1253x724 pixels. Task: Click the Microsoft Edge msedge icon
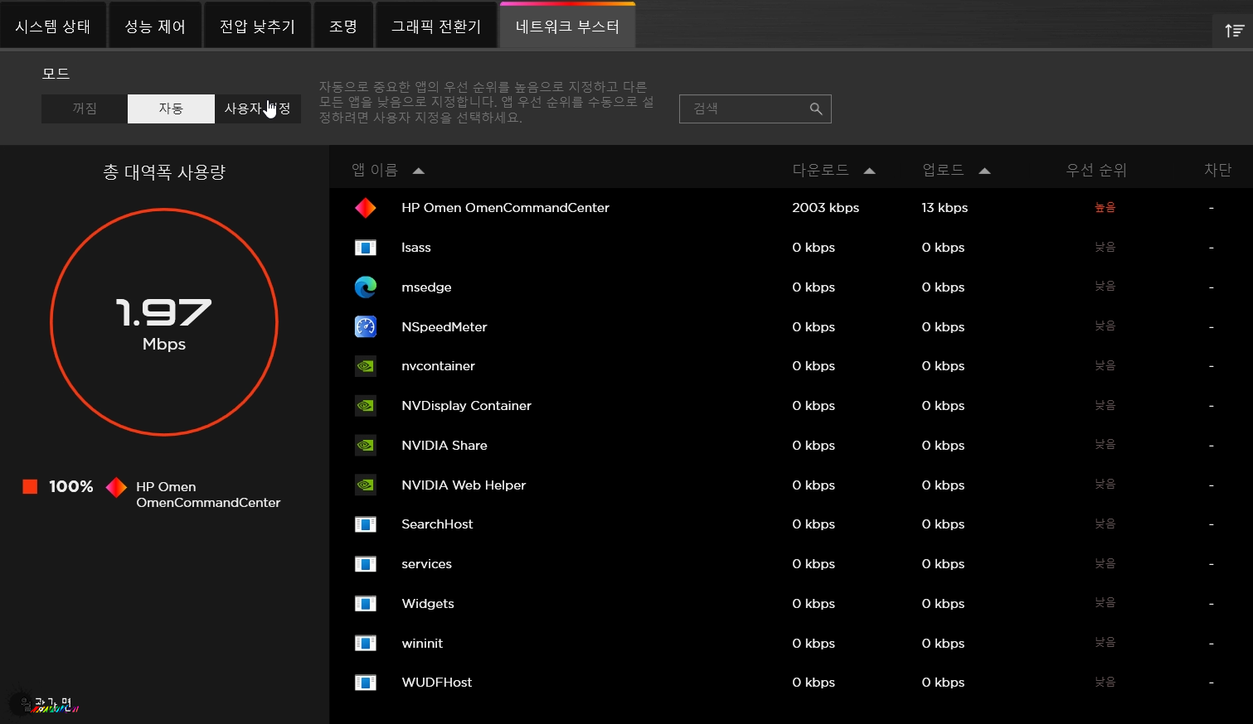pyautogui.click(x=365, y=287)
